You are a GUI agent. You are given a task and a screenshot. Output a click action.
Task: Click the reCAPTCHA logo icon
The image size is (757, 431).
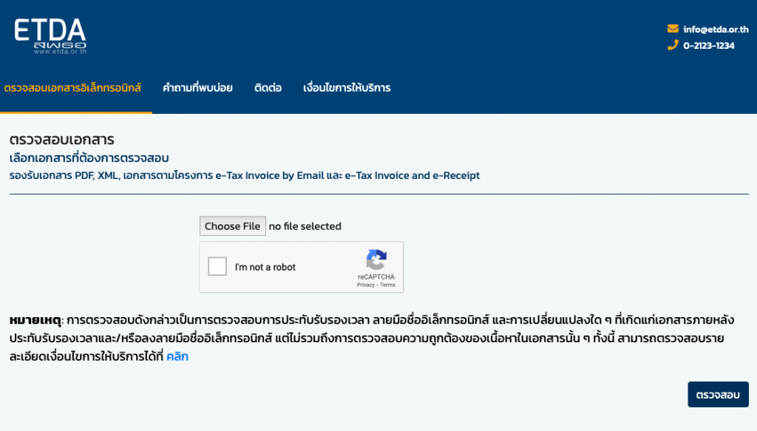pyautogui.click(x=376, y=260)
